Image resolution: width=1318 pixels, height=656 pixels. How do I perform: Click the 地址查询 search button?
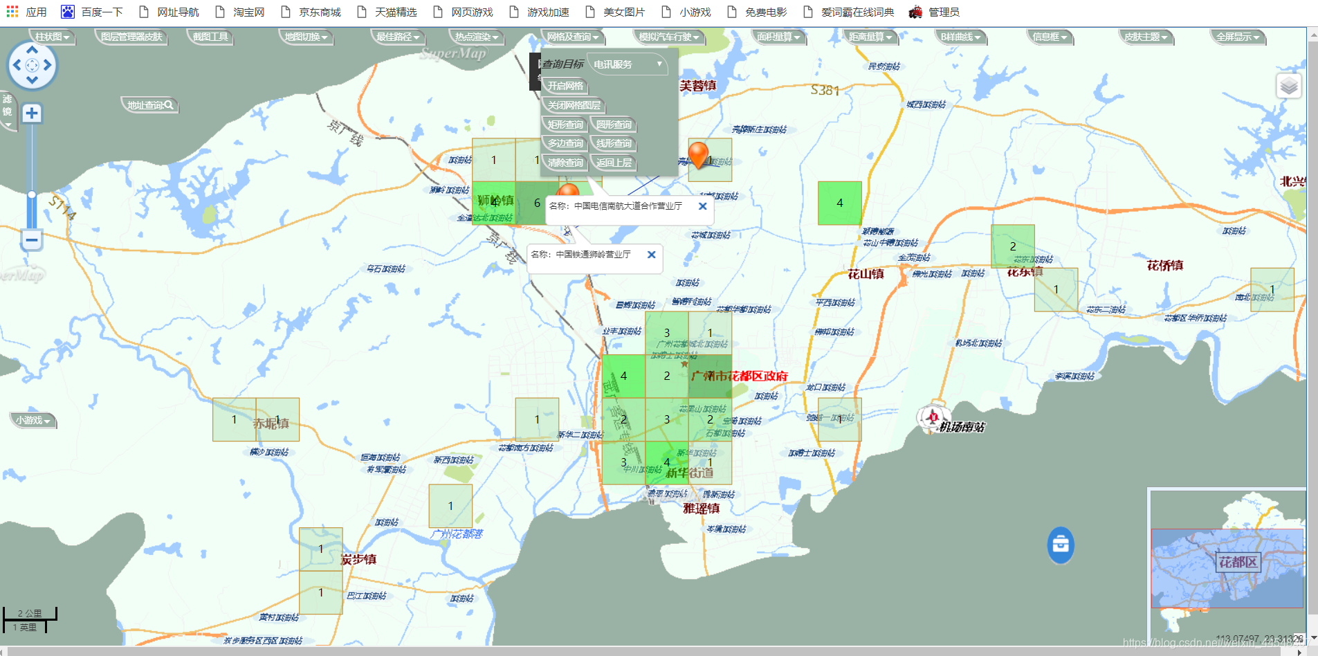coord(149,105)
